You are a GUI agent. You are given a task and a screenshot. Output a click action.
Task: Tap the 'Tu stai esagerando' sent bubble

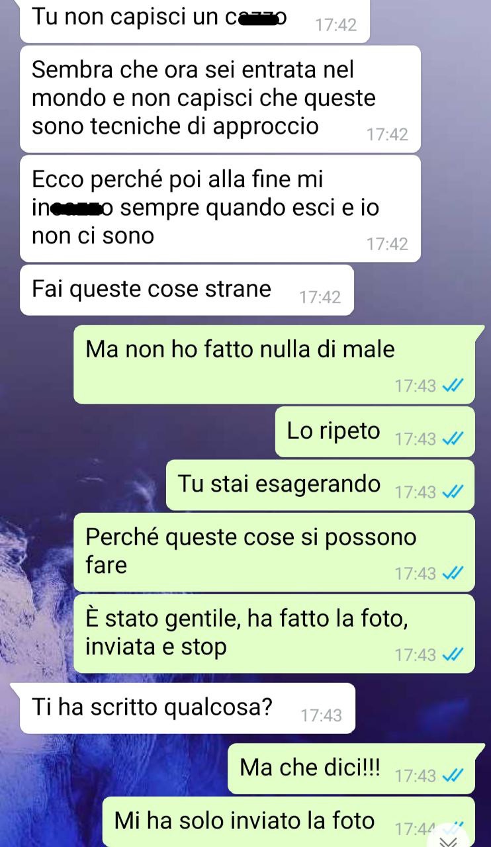click(x=320, y=485)
